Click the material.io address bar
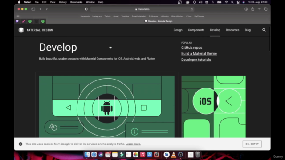 pyautogui.click(x=142, y=9)
